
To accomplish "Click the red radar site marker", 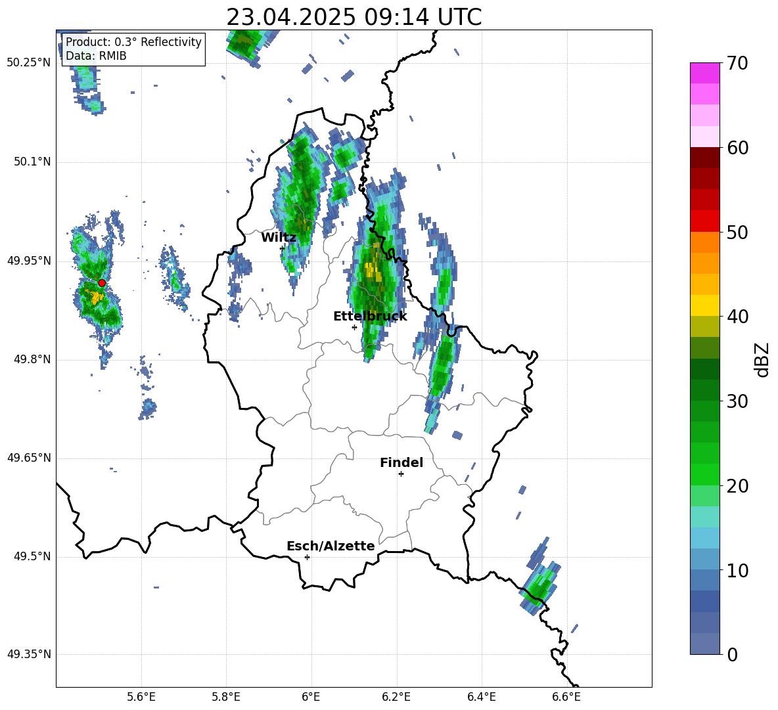I will point(102,283).
